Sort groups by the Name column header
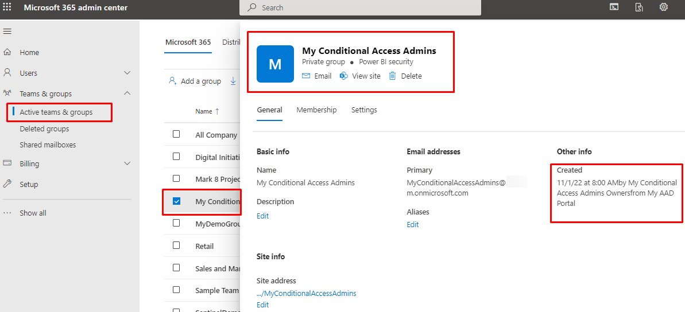The height and width of the screenshot is (312, 685). click(203, 111)
